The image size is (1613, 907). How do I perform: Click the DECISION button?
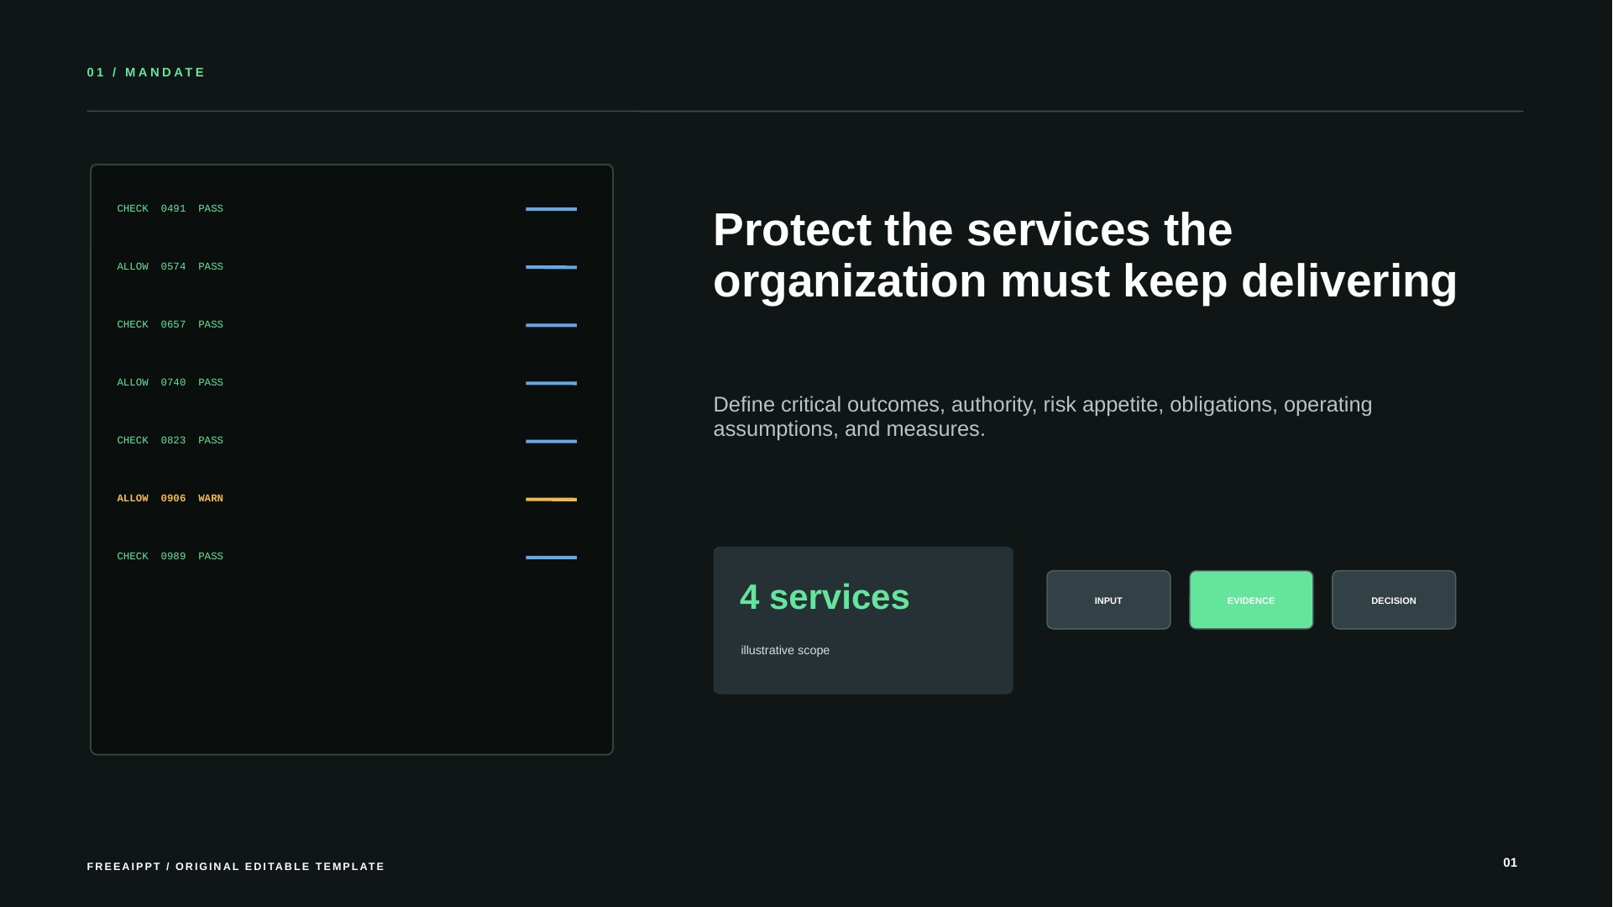pyautogui.click(x=1394, y=600)
